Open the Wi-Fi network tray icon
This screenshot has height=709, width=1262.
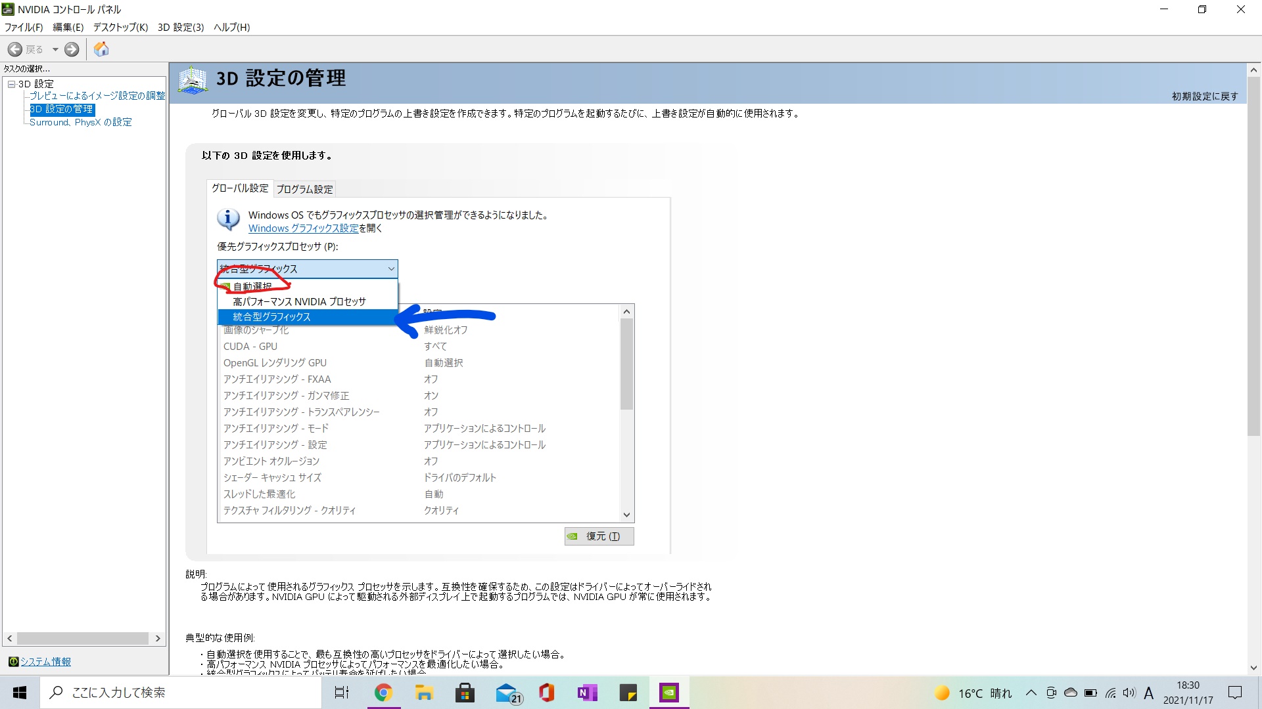click(x=1110, y=693)
